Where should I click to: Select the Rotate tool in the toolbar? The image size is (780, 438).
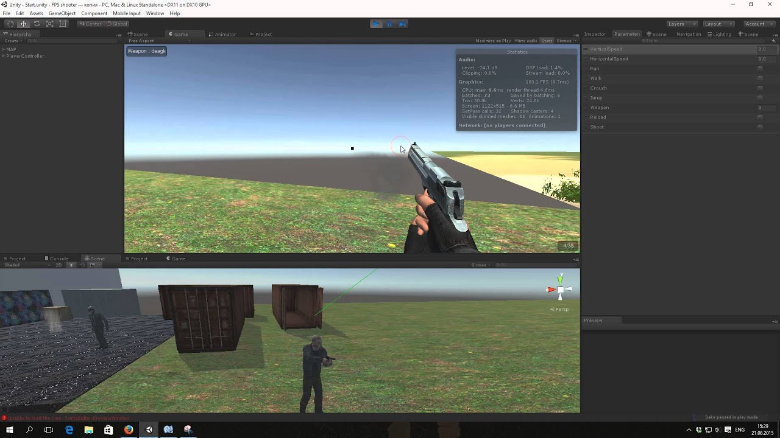[37, 24]
